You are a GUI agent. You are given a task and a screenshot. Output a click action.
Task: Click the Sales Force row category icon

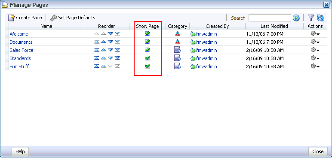(x=177, y=50)
